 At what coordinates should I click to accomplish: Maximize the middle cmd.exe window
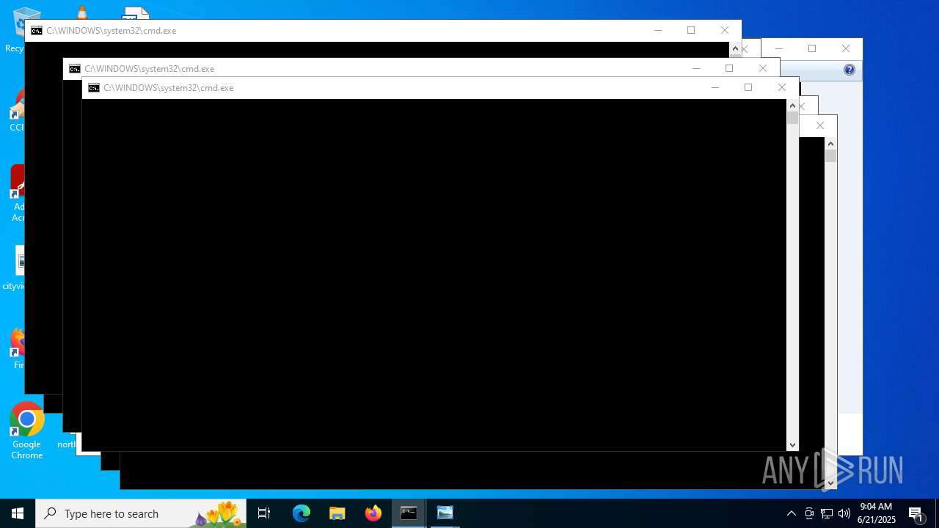click(729, 68)
